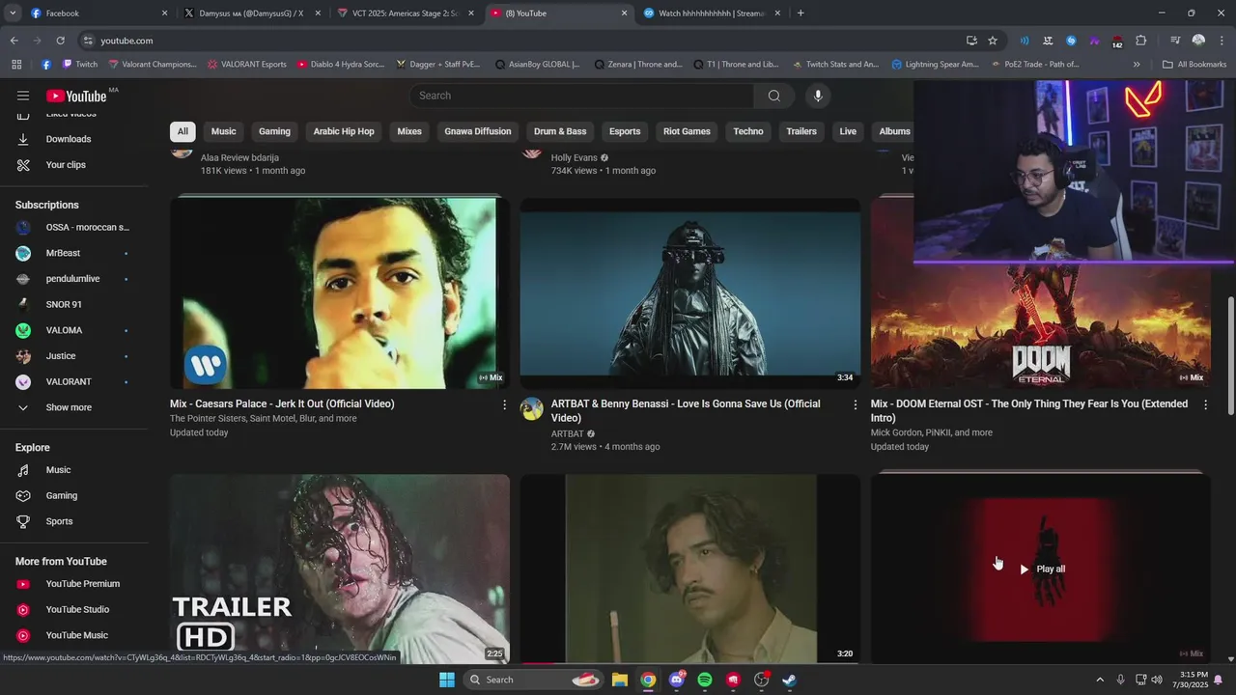Open the tab search dropdown arrow
Screen dimensions: 1236x695
(x=13, y=14)
